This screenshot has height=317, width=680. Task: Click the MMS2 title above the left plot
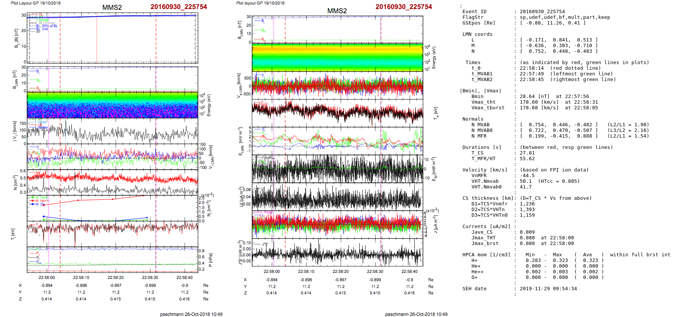click(112, 8)
